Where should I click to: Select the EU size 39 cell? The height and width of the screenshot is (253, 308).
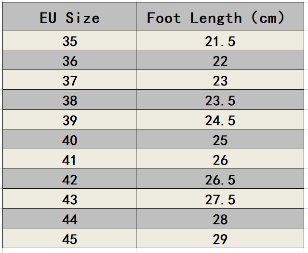click(69, 120)
